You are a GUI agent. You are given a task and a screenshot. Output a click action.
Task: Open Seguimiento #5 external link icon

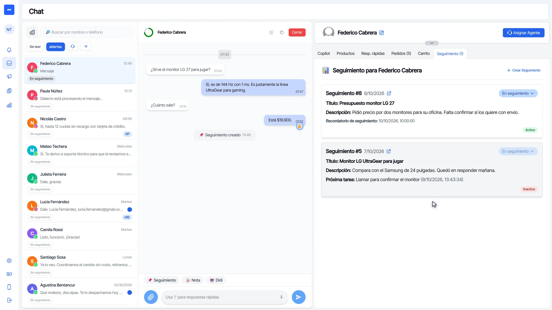389,151
